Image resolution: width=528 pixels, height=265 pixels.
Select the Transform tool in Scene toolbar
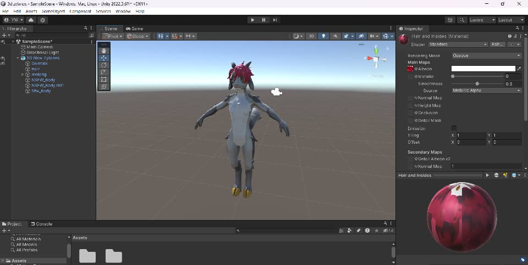point(104,86)
